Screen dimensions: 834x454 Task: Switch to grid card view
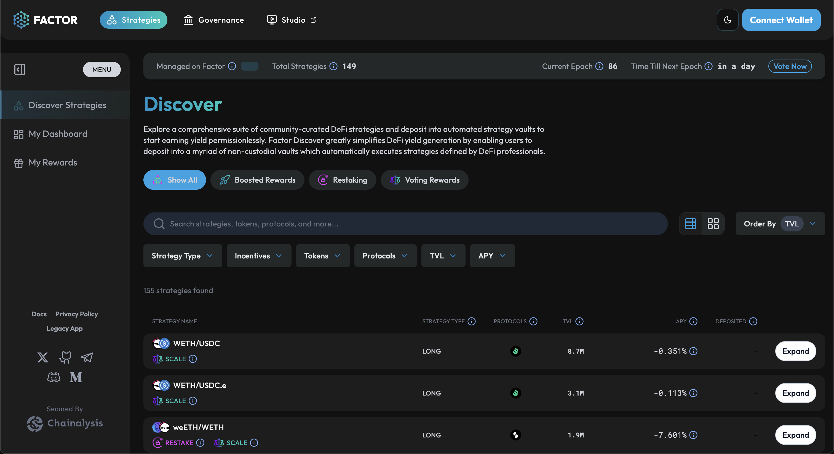coord(713,224)
